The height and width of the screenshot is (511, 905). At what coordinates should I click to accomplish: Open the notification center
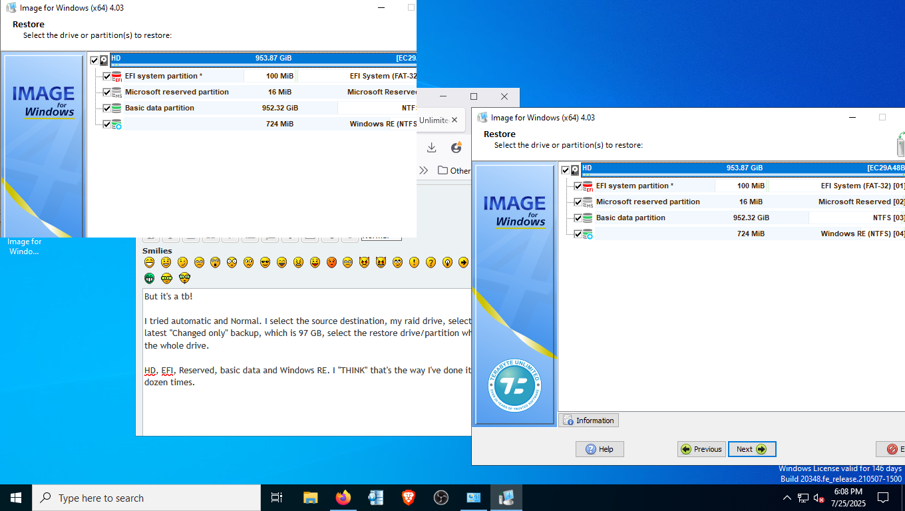883,498
